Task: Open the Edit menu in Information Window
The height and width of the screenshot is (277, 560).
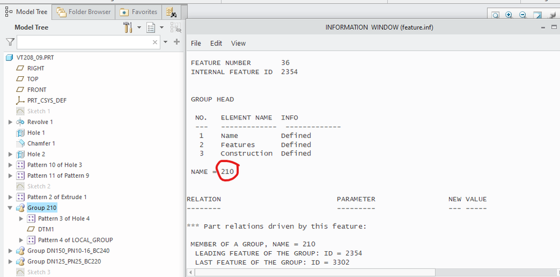Action: tap(216, 43)
